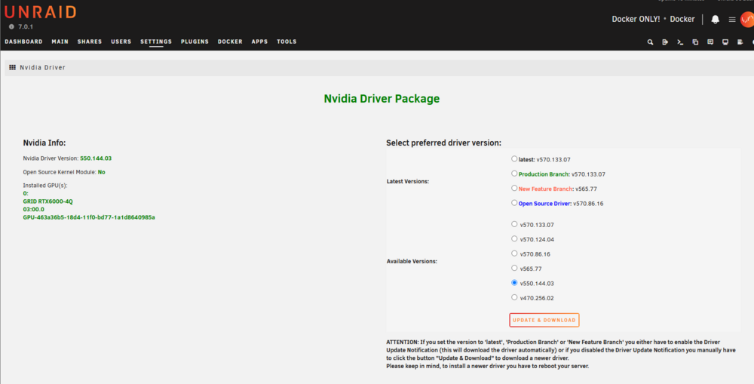
Task: Open the search magnifier icon
Action: click(x=650, y=42)
